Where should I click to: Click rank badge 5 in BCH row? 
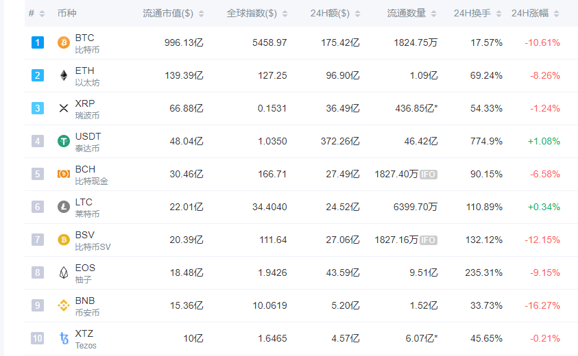38,174
